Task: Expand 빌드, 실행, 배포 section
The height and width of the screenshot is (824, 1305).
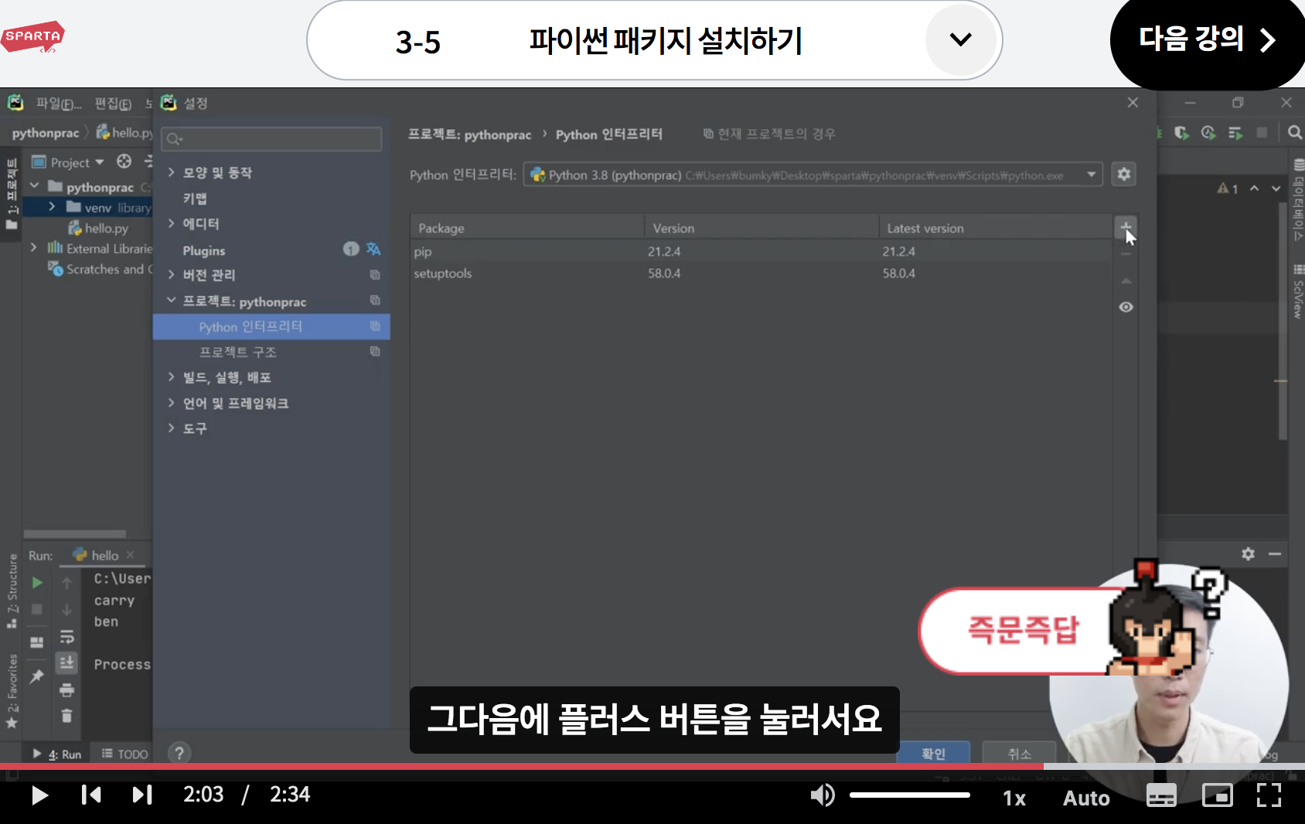Action: pyautogui.click(x=171, y=377)
